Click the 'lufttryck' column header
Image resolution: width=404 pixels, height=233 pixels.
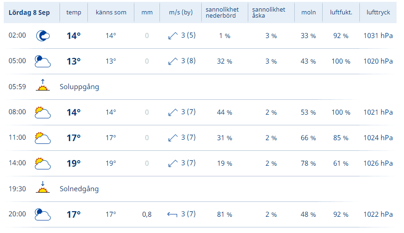pos(378,13)
